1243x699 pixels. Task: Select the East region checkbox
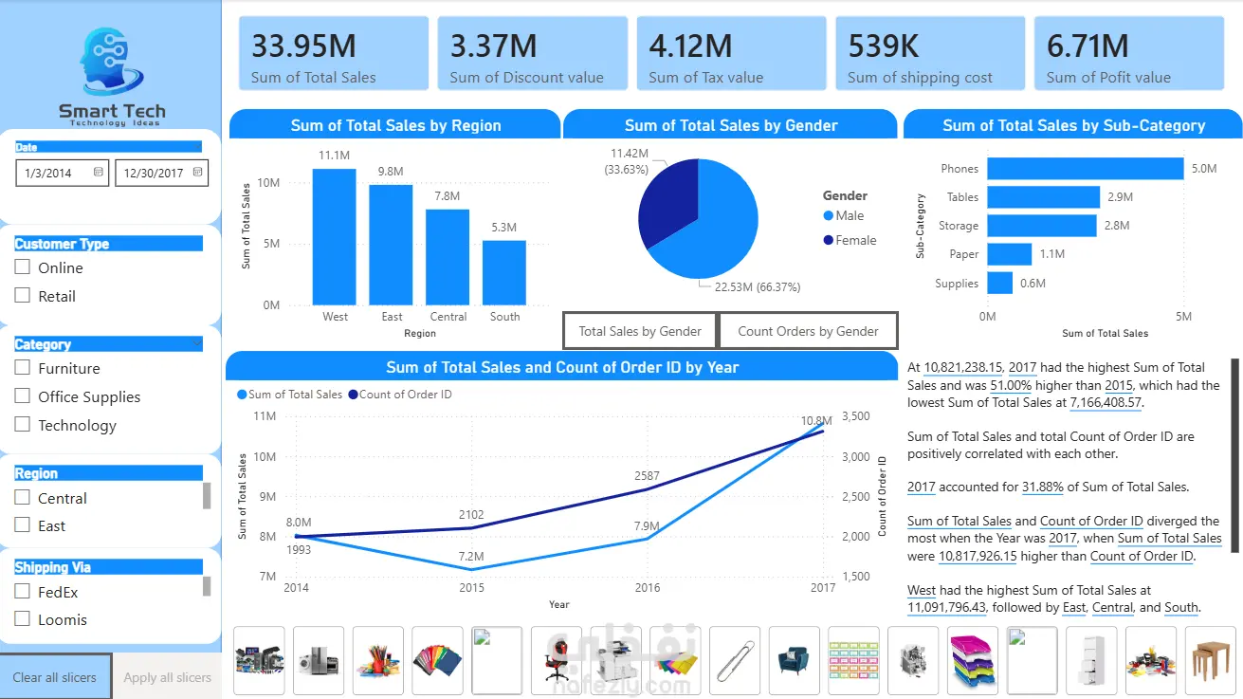tap(23, 525)
